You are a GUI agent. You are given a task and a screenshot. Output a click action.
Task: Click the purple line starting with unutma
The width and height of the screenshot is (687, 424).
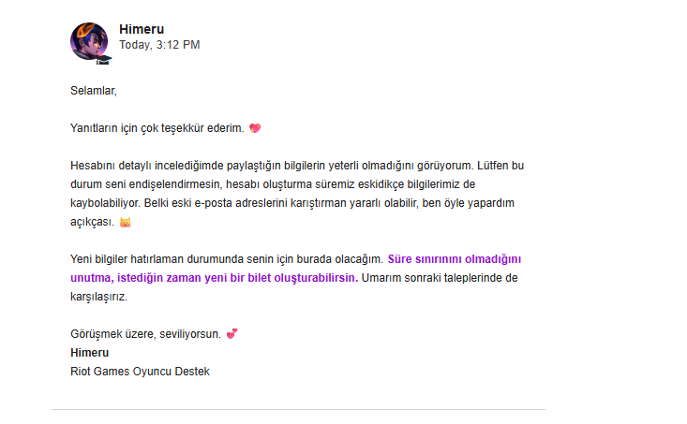pyautogui.click(x=215, y=278)
